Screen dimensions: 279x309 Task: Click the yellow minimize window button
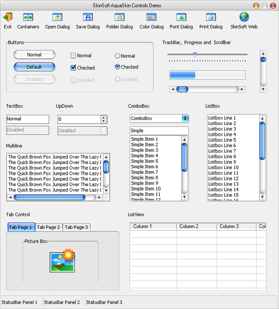(x=256, y=6)
